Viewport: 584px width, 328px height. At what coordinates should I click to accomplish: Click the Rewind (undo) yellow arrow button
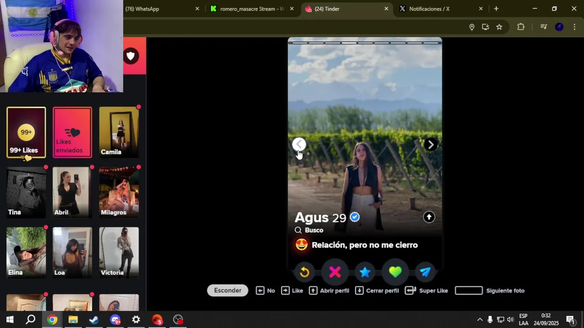tap(304, 272)
